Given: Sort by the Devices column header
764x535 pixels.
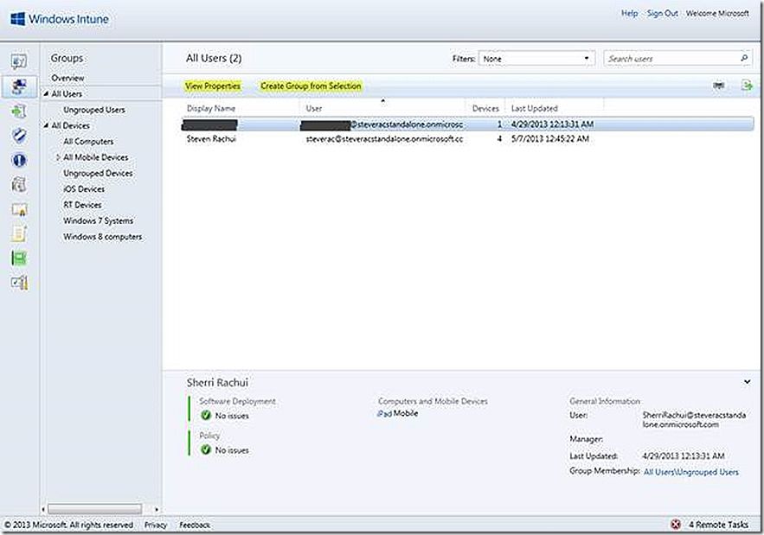Looking at the screenshot, I should [485, 108].
